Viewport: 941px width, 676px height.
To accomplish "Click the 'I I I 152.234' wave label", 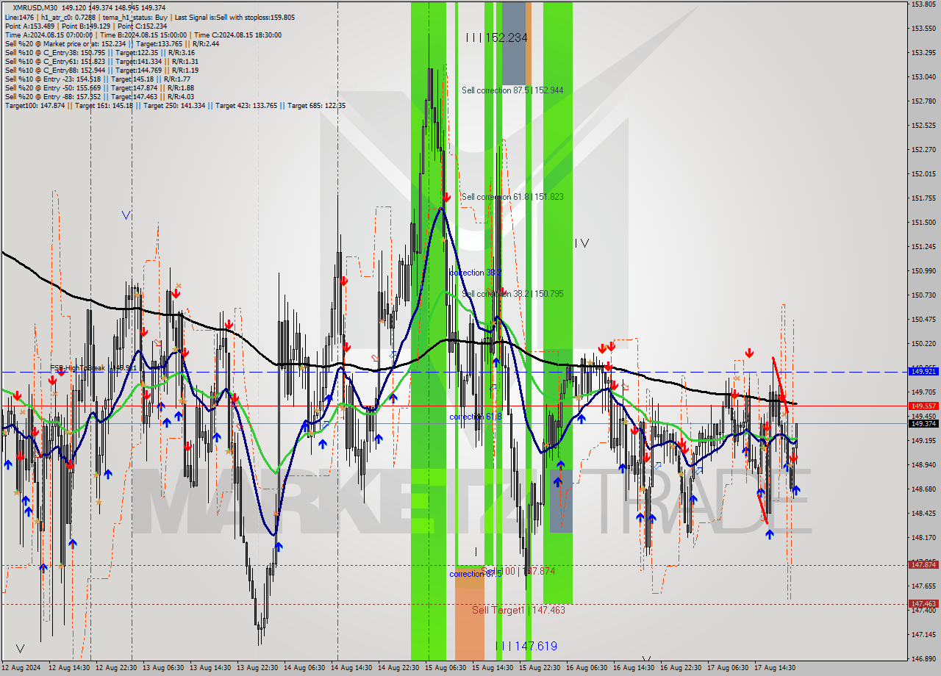I will 496,37.
